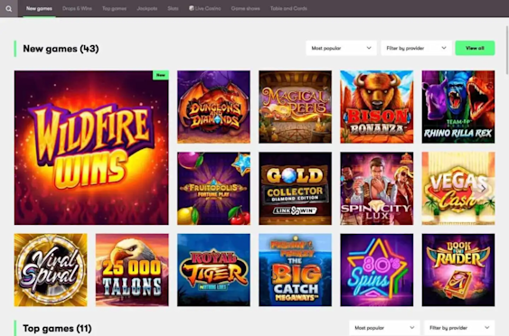Click the New badge on Wildfire Wins

tap(161, 75)
